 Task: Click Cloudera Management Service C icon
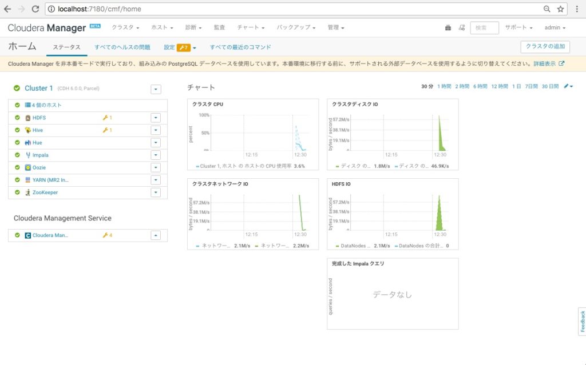(27, 235)
